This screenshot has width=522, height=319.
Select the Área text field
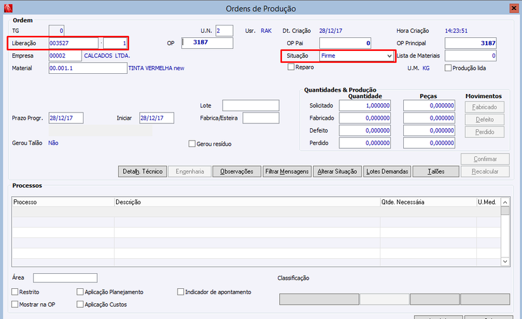tap(65, 278)
